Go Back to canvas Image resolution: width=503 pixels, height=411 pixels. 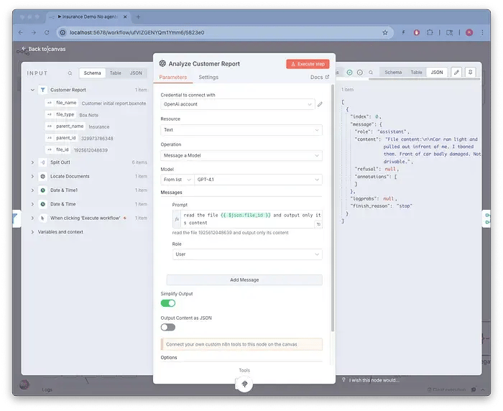click(44, 49)
